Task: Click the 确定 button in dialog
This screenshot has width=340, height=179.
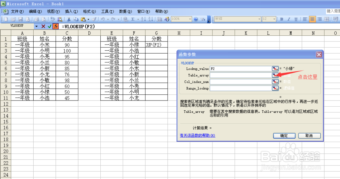Action: (284, 136)
